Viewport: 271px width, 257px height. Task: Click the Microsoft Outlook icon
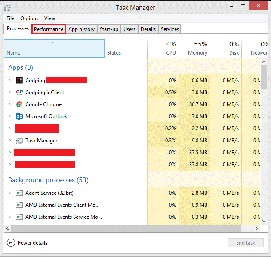tap(19, 116)
